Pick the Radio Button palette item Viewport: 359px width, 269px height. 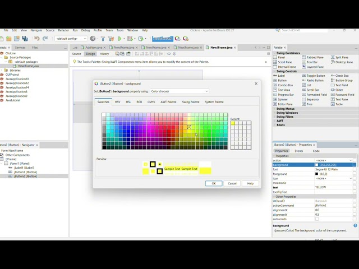(x=313, y=81)
